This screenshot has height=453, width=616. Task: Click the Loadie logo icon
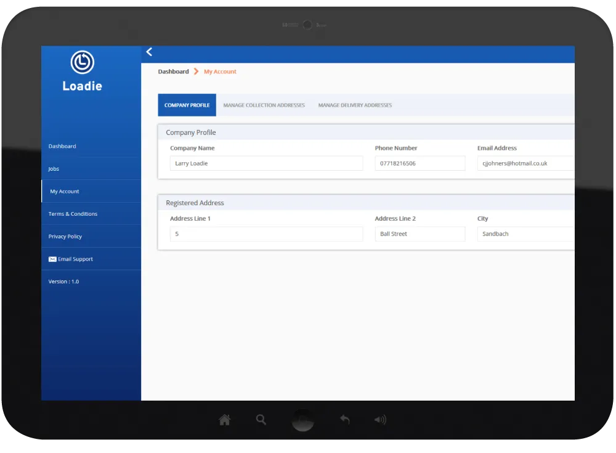(x=82, y=62)
